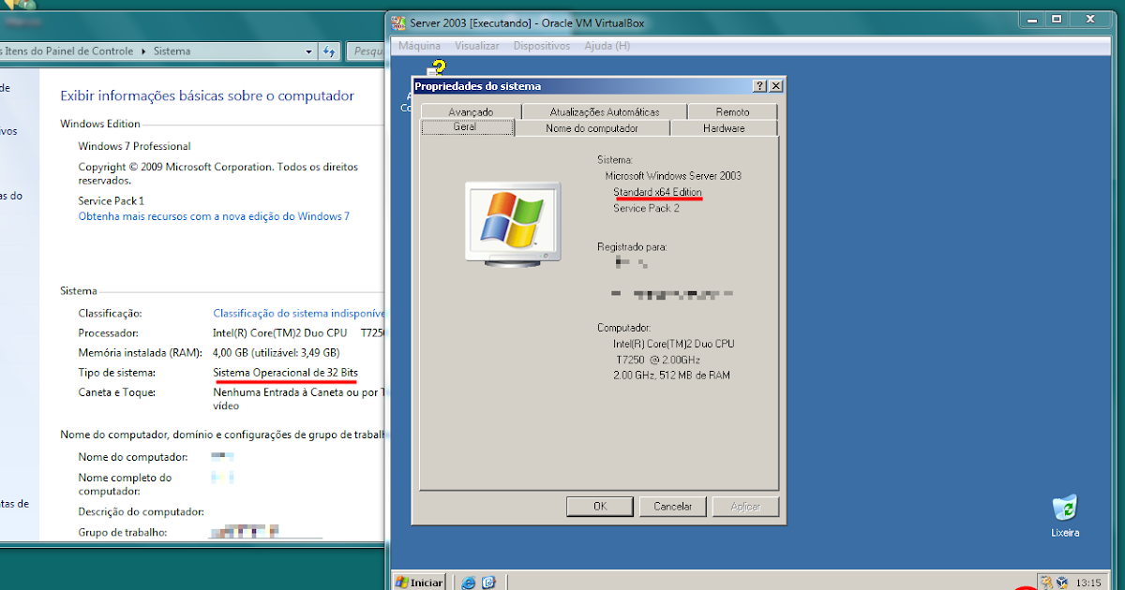Image resolution: width=1125 pixels, height=590 pixels.
Task: Click the Pesquisar search field
Action: pyautogui.click(x=366, y=52)
